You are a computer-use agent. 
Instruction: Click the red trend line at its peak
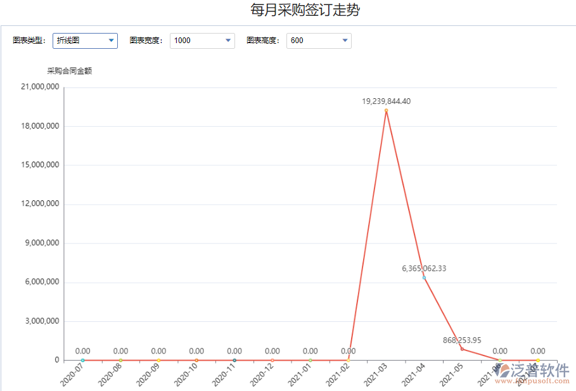click(x=385, y=114)
